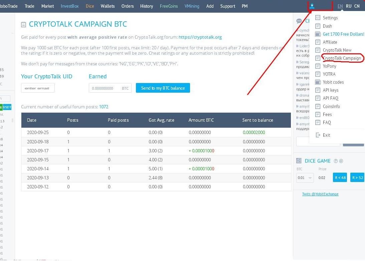Click the Affiliate page icon

tap(318, 42)
